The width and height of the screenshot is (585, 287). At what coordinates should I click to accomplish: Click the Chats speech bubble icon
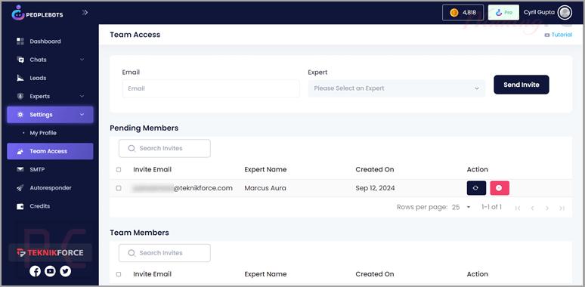coord(20,60)
